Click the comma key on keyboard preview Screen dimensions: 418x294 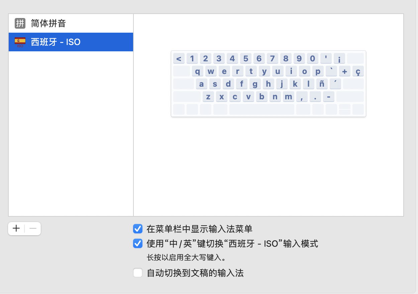point(302,97)
